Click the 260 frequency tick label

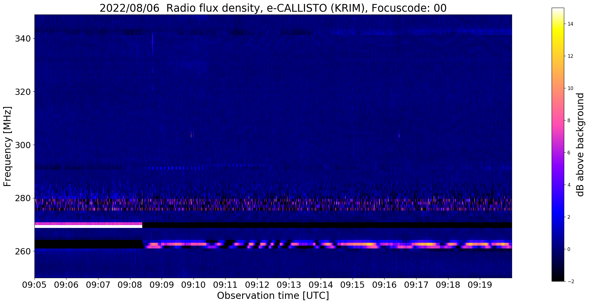23,251
